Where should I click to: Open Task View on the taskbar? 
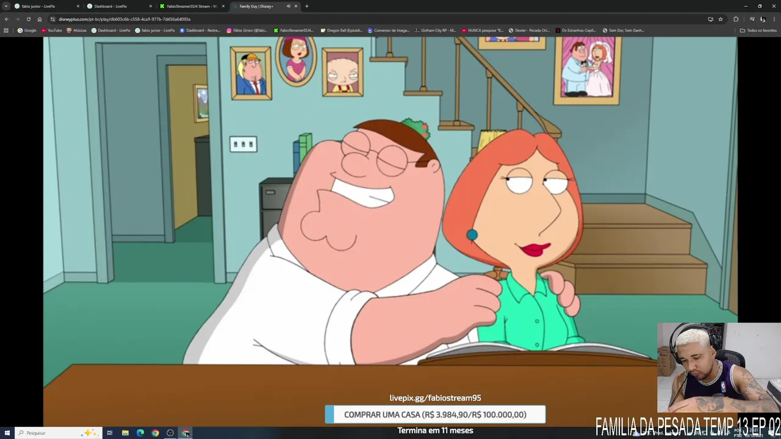coord(110,433)
